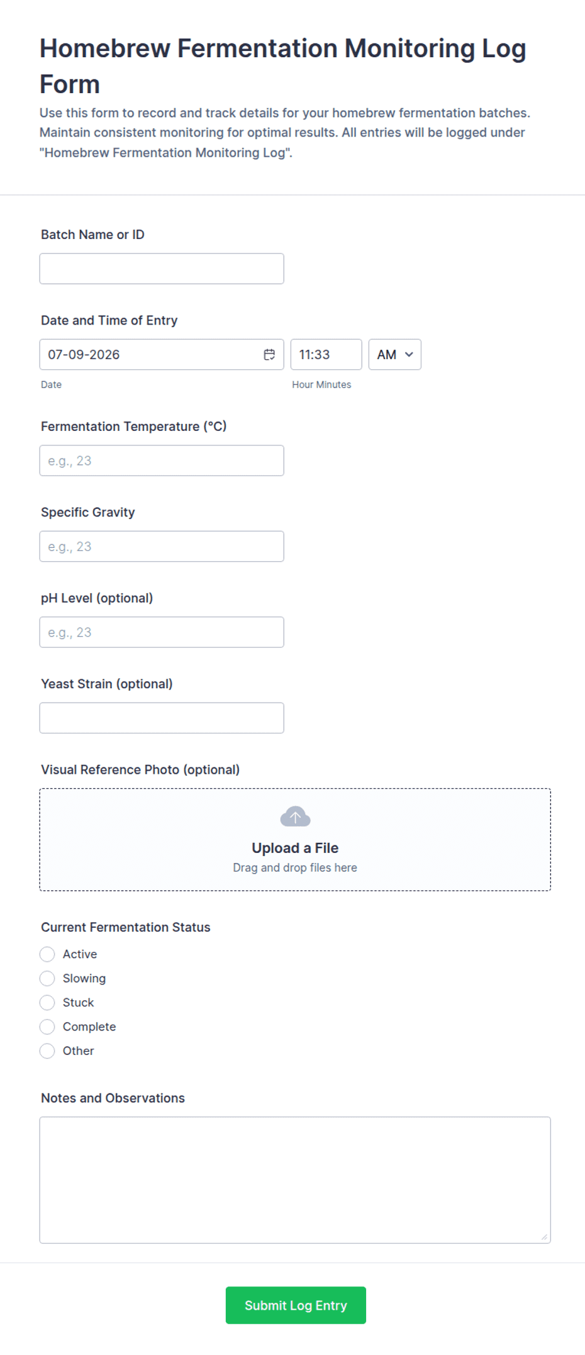The image size is (585, 1355).
Task: Click the Notes and Observations textarea
Action: pyautogui.click(x=295, y=1180)
